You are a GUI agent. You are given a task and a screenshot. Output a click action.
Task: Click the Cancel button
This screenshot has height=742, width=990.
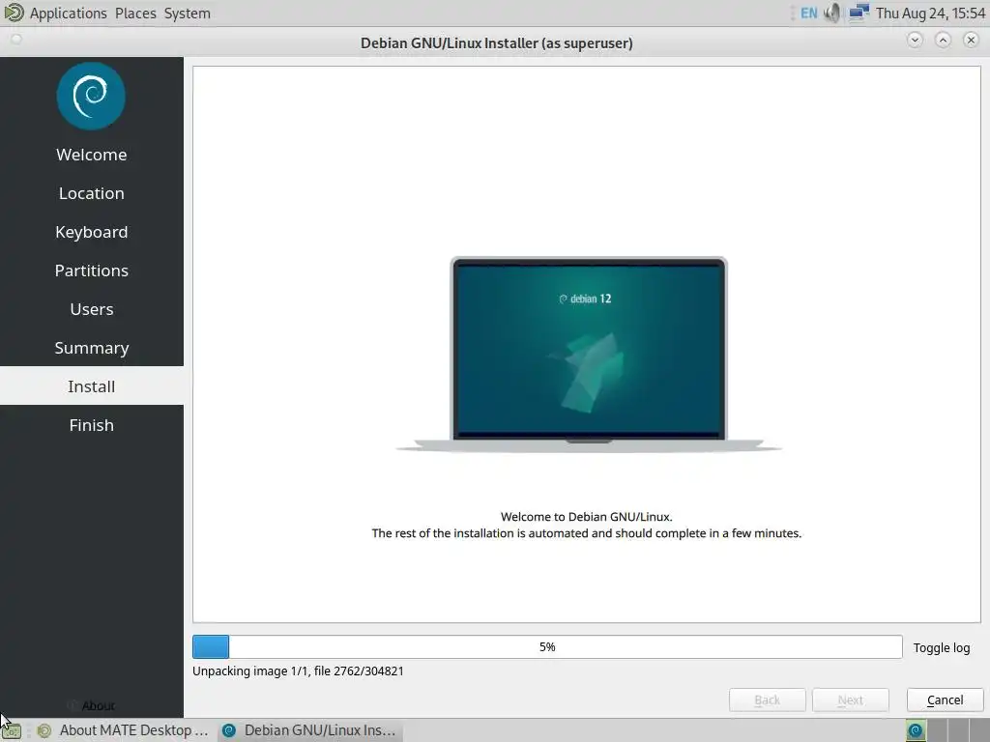pyautogui.click(x=946, y=699)
